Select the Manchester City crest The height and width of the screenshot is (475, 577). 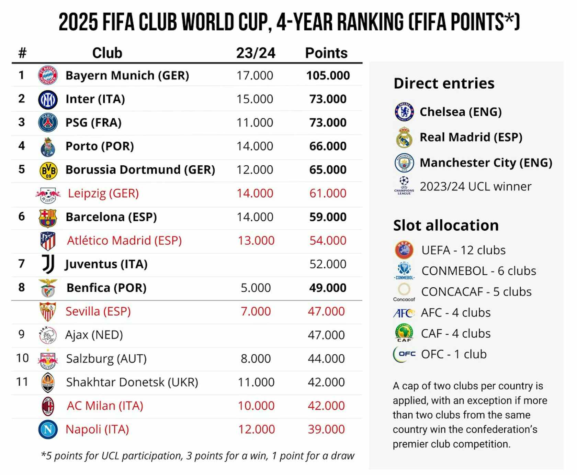(x=404, y=163)
